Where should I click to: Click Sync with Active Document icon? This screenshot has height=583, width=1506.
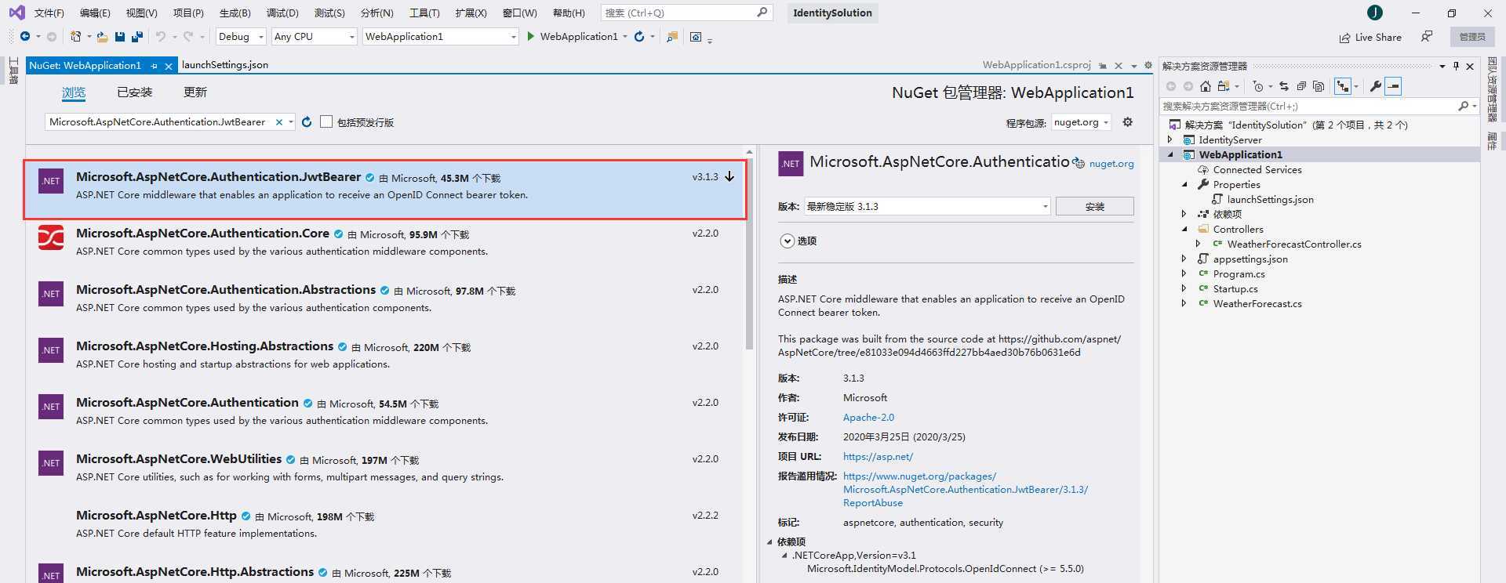click(1284, 86)
